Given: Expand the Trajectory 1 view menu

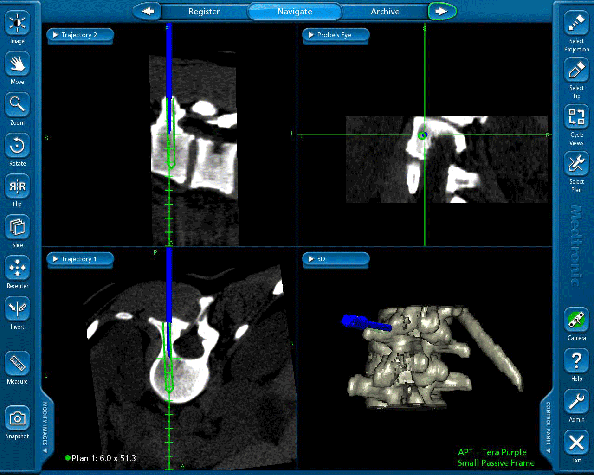Looking at the screenshot, I should tap(80, 259).
